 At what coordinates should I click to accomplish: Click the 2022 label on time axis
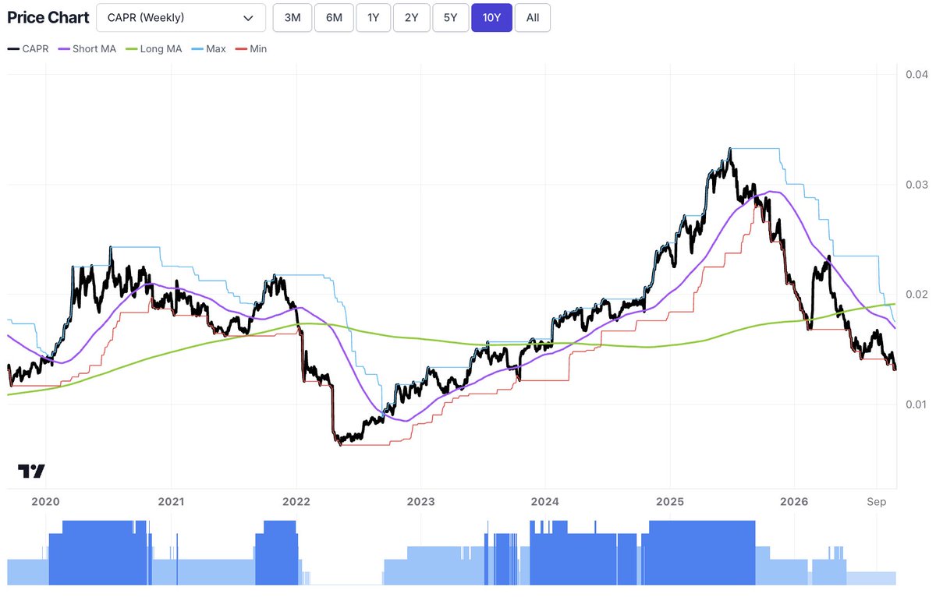click(x=296, y=502)
